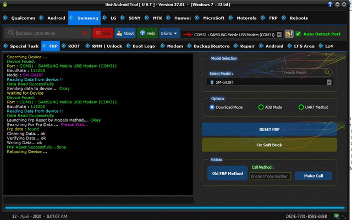Click the blue info icon in title bar
Viewport: 352px width, 220px height.
coord(330,4)
